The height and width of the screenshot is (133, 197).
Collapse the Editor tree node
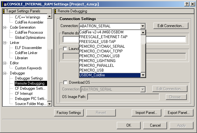point(5,63)
